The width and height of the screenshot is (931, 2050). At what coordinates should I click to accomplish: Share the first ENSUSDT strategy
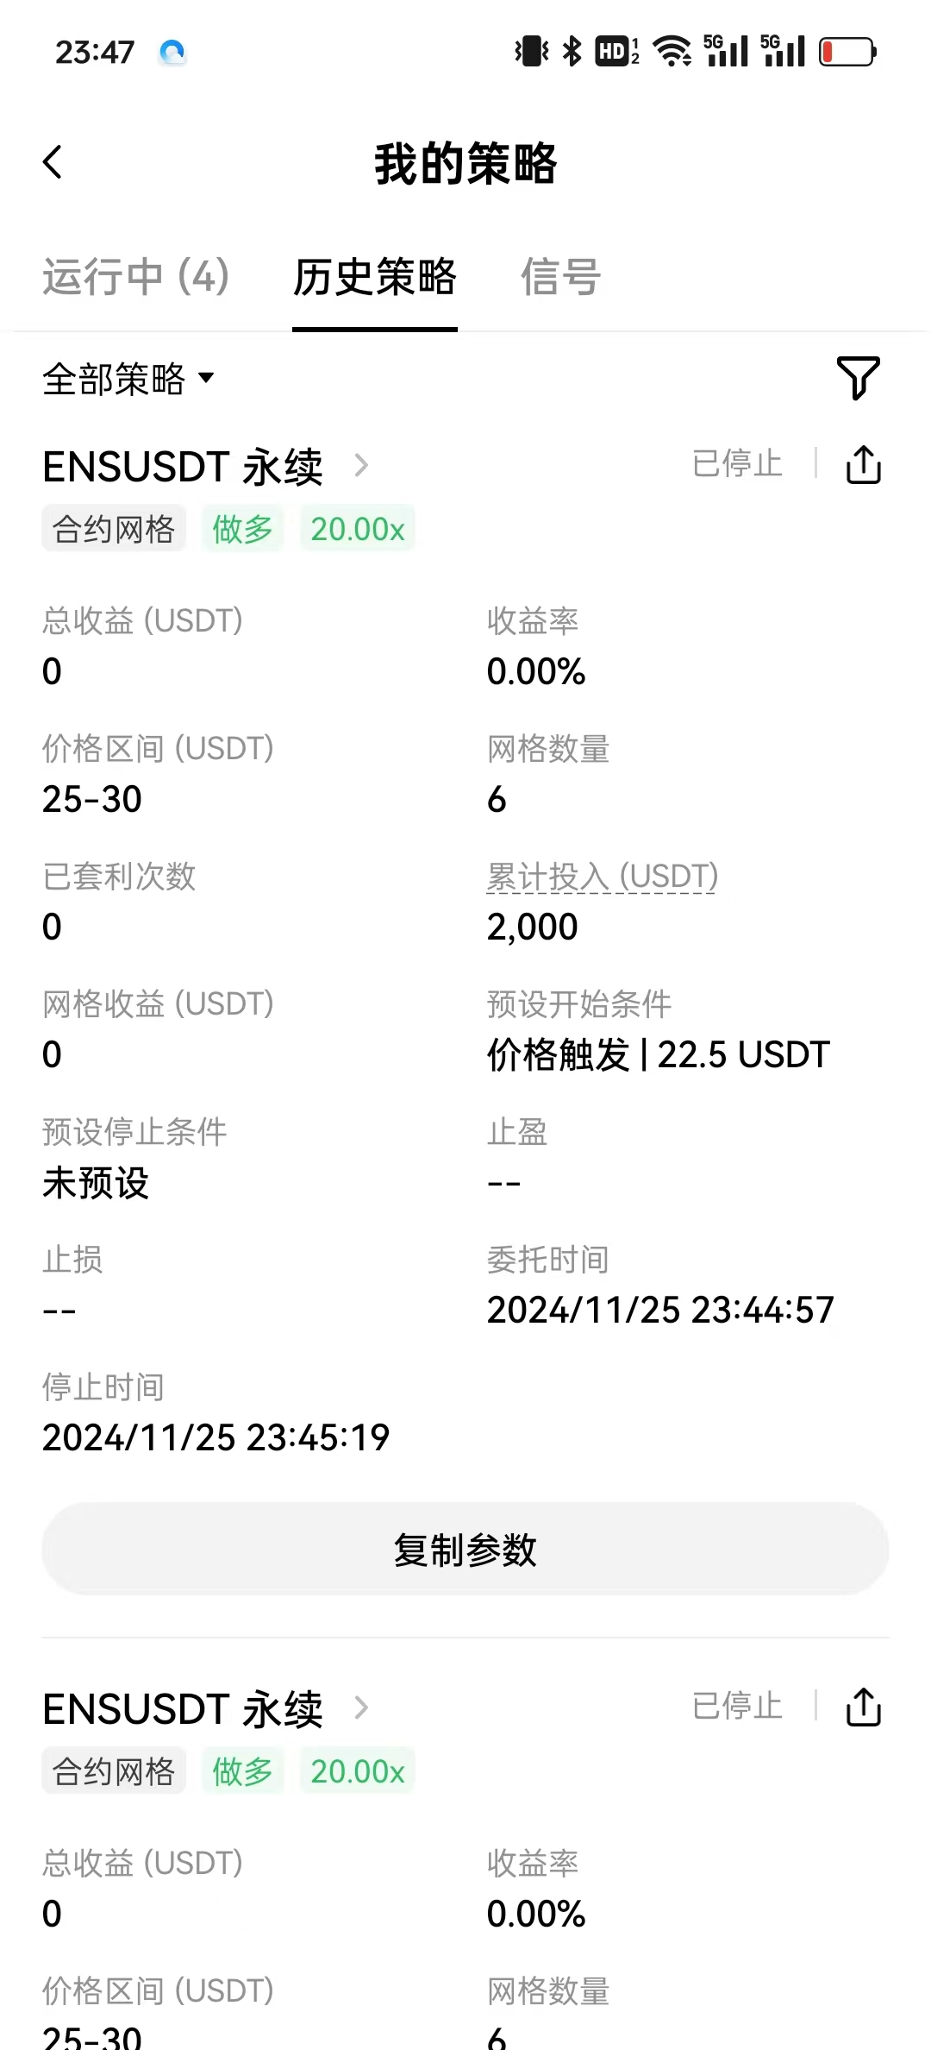[863, 465]
